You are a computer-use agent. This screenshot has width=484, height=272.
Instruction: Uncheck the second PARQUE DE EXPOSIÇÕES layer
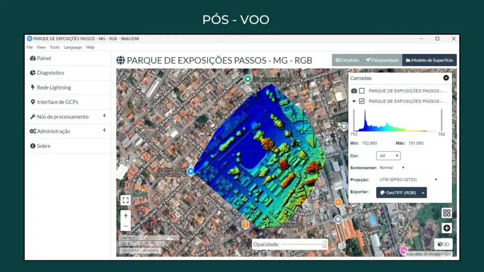click(362, 101)
